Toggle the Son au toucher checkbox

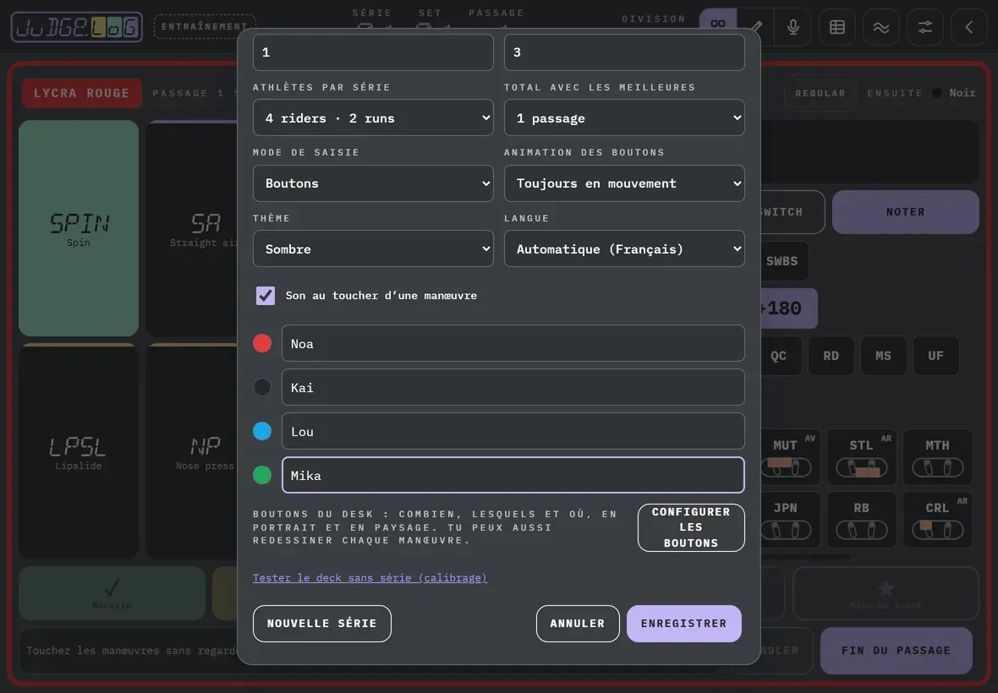[x=266, y=296]
